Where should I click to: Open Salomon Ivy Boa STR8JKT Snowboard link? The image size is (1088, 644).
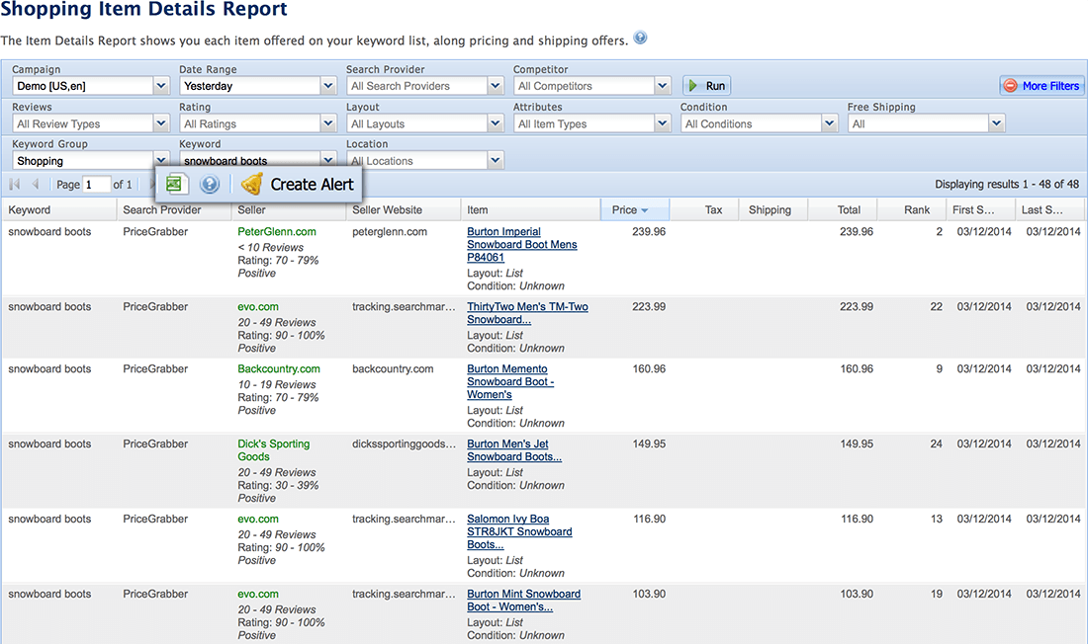pyautogui.click(x=519, y=531)
